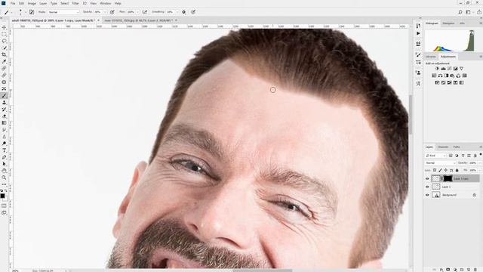Open the Image menu
The image size is (483, 272).
[32, 3]
